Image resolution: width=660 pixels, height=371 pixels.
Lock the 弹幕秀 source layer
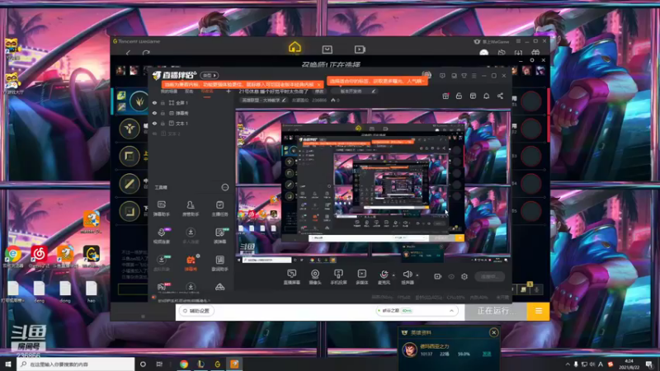click(163, 113)
